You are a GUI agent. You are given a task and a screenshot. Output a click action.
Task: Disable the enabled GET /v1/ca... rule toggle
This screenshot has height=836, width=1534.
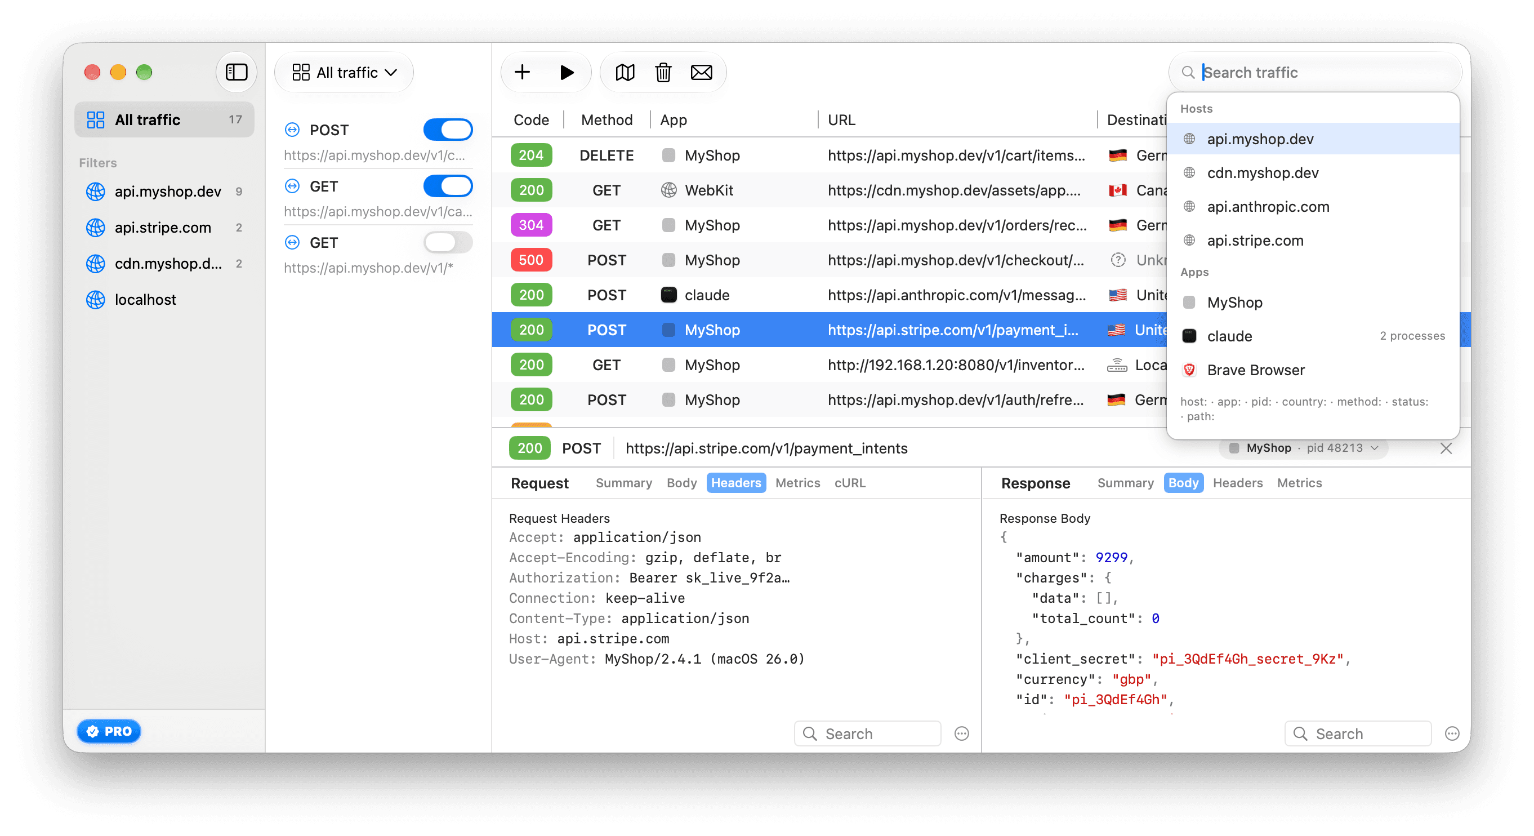click(448, 186)
